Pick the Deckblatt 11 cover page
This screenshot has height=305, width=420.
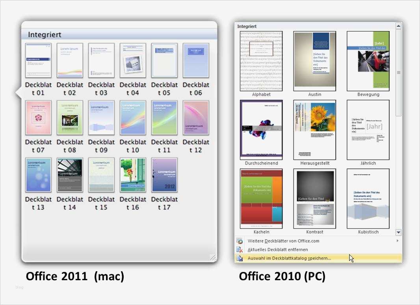coord(164,118)
